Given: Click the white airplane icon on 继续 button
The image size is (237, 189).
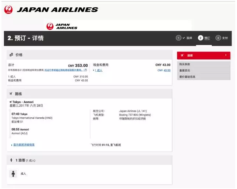Looking at the screenshot, I should [x=182, y=56].
